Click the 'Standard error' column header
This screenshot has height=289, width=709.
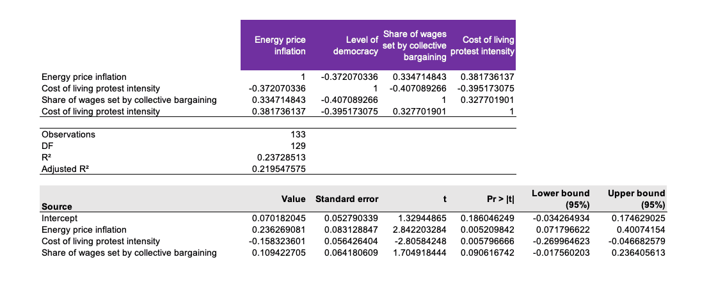347,199
